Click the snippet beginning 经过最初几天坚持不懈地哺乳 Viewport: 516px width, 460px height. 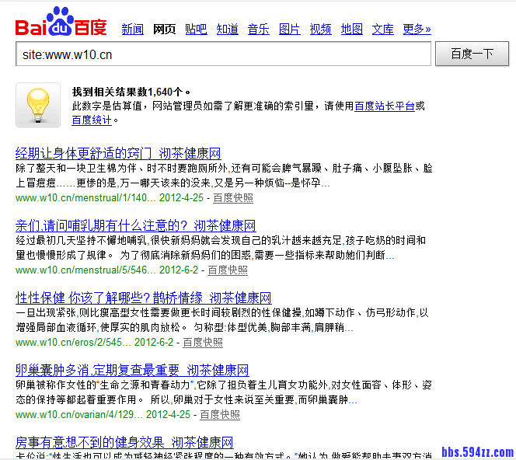(x=221, y=248)
